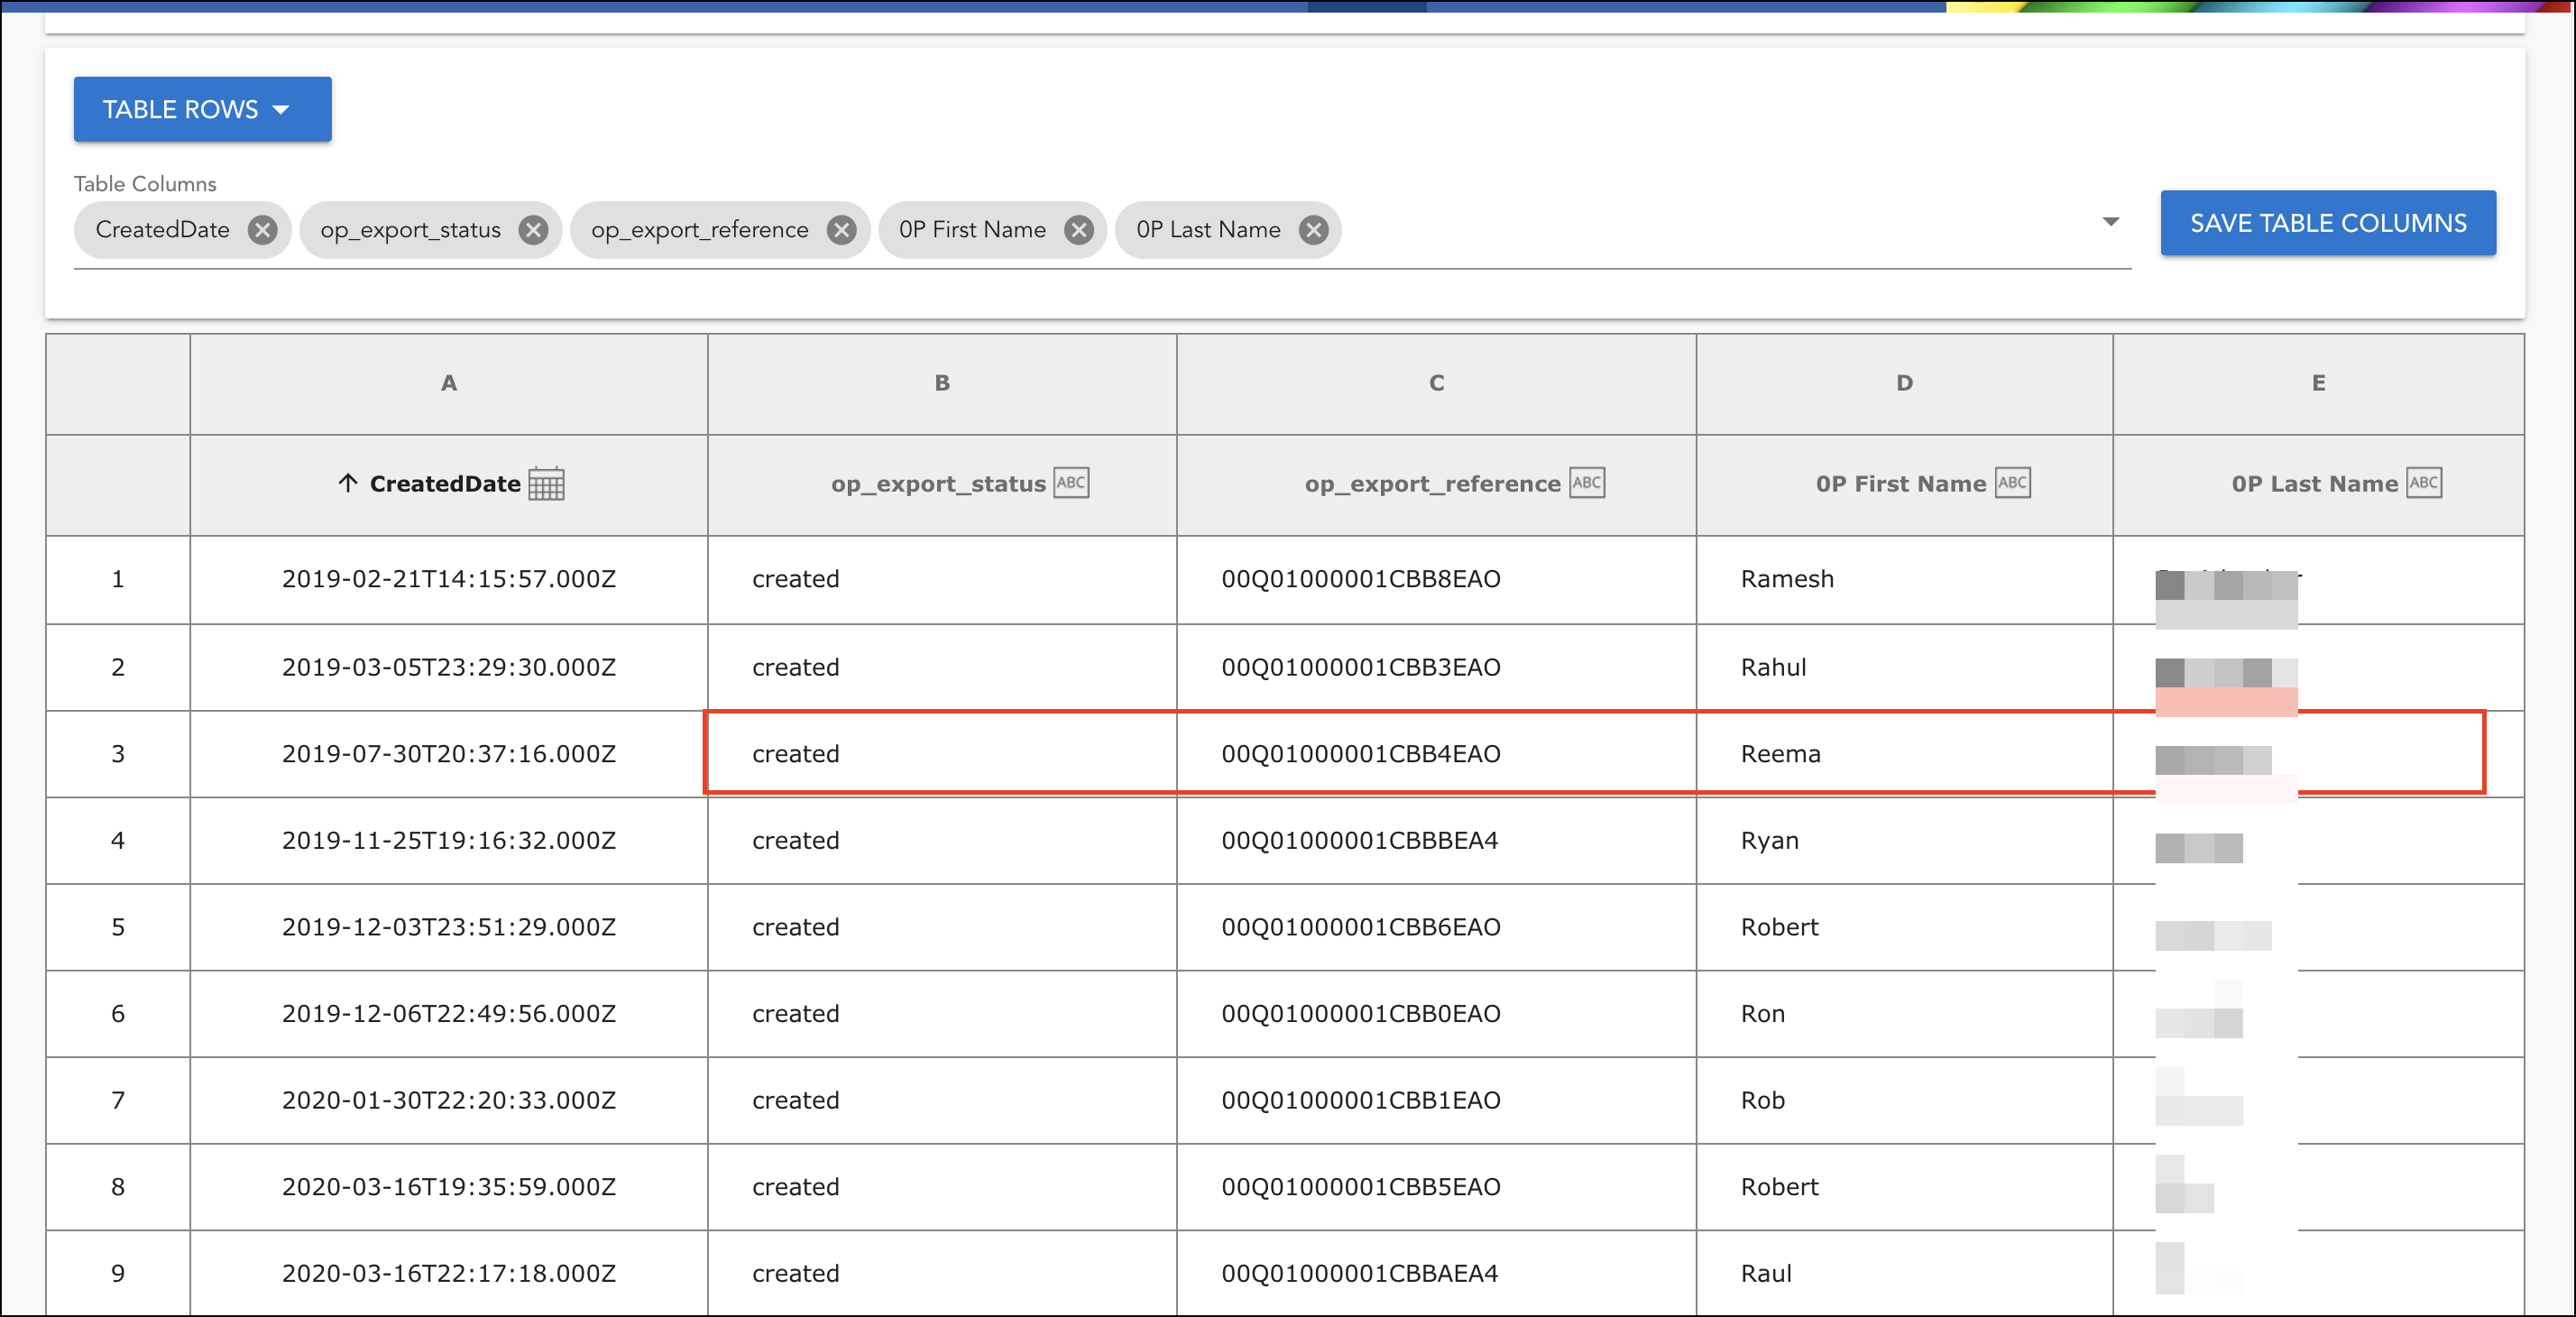
Task: Sort by the OP First Name column header
Action: pyautogui.click(x=1901, y=484)
